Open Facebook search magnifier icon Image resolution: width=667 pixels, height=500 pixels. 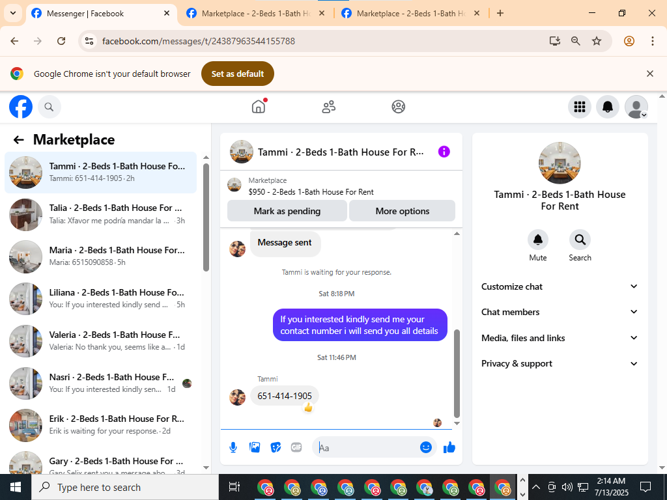coord(50,107)
